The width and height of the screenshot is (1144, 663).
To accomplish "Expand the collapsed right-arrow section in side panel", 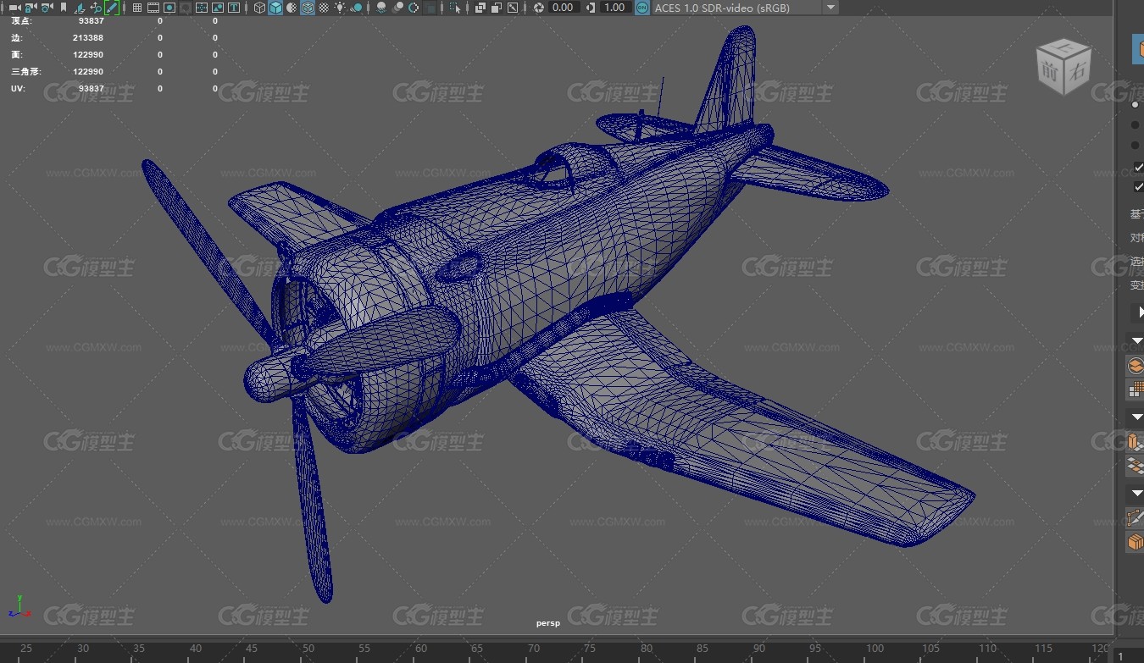I will [1140, 312].
